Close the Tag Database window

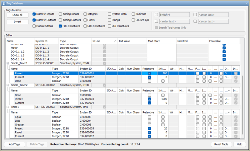(247, 3)
